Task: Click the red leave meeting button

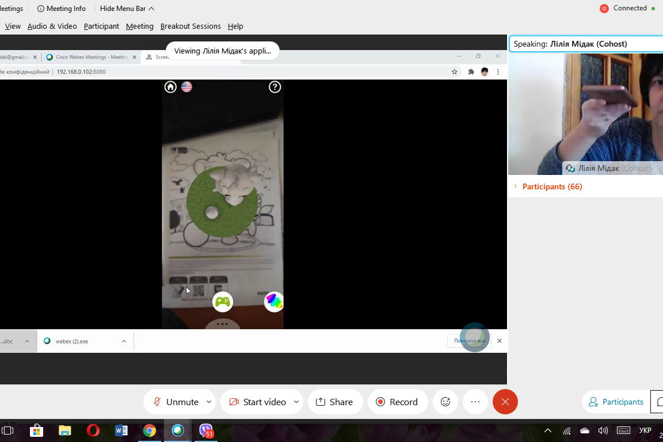Action: pos(505,402)
